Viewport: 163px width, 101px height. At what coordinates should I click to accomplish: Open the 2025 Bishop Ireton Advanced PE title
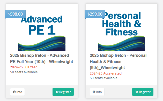[x=42, y=58]
